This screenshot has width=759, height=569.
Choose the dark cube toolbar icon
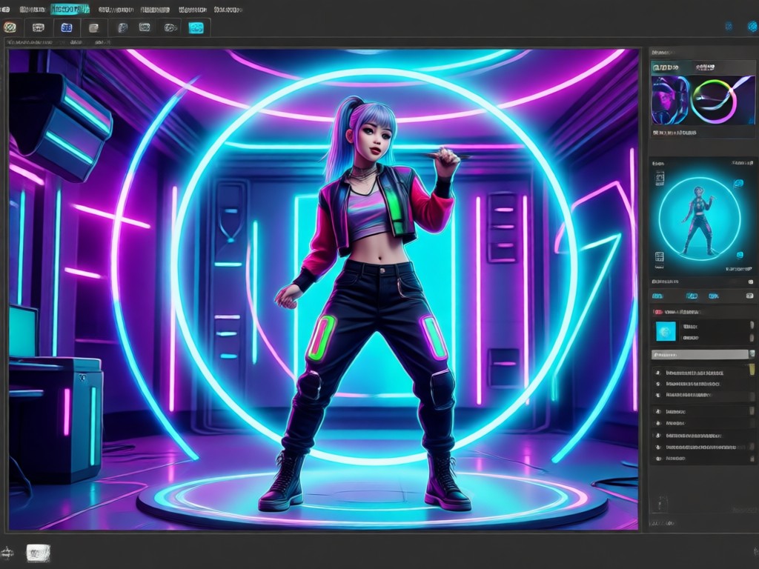coord(122,27)
